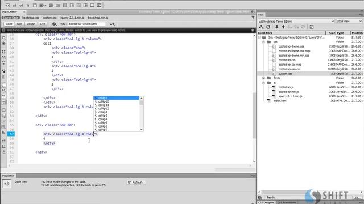Open the index.html document tab
This screenshot has width=364, height=204.
pos(10,12)
